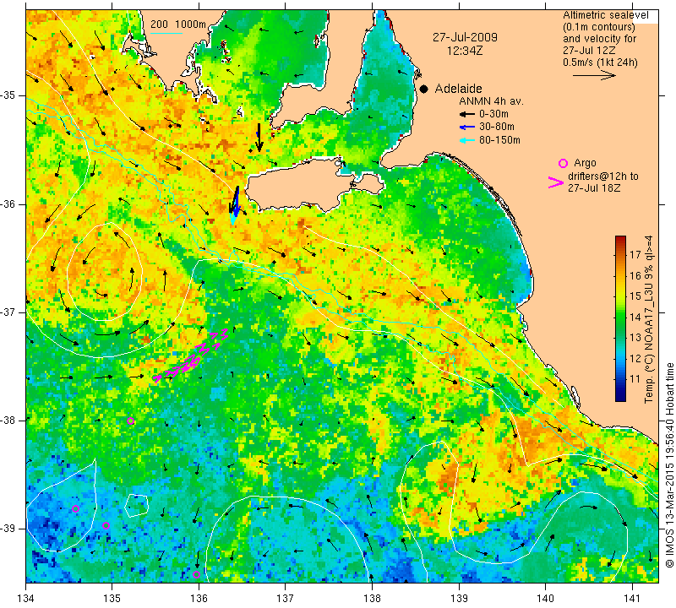676x608 pixels.
Task: Click the longitude axis label 138
Action: point(372,598)
